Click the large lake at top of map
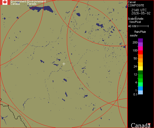The width and height of the screenshot is (154, 128). pyautogui.click(x=42, y=9)
